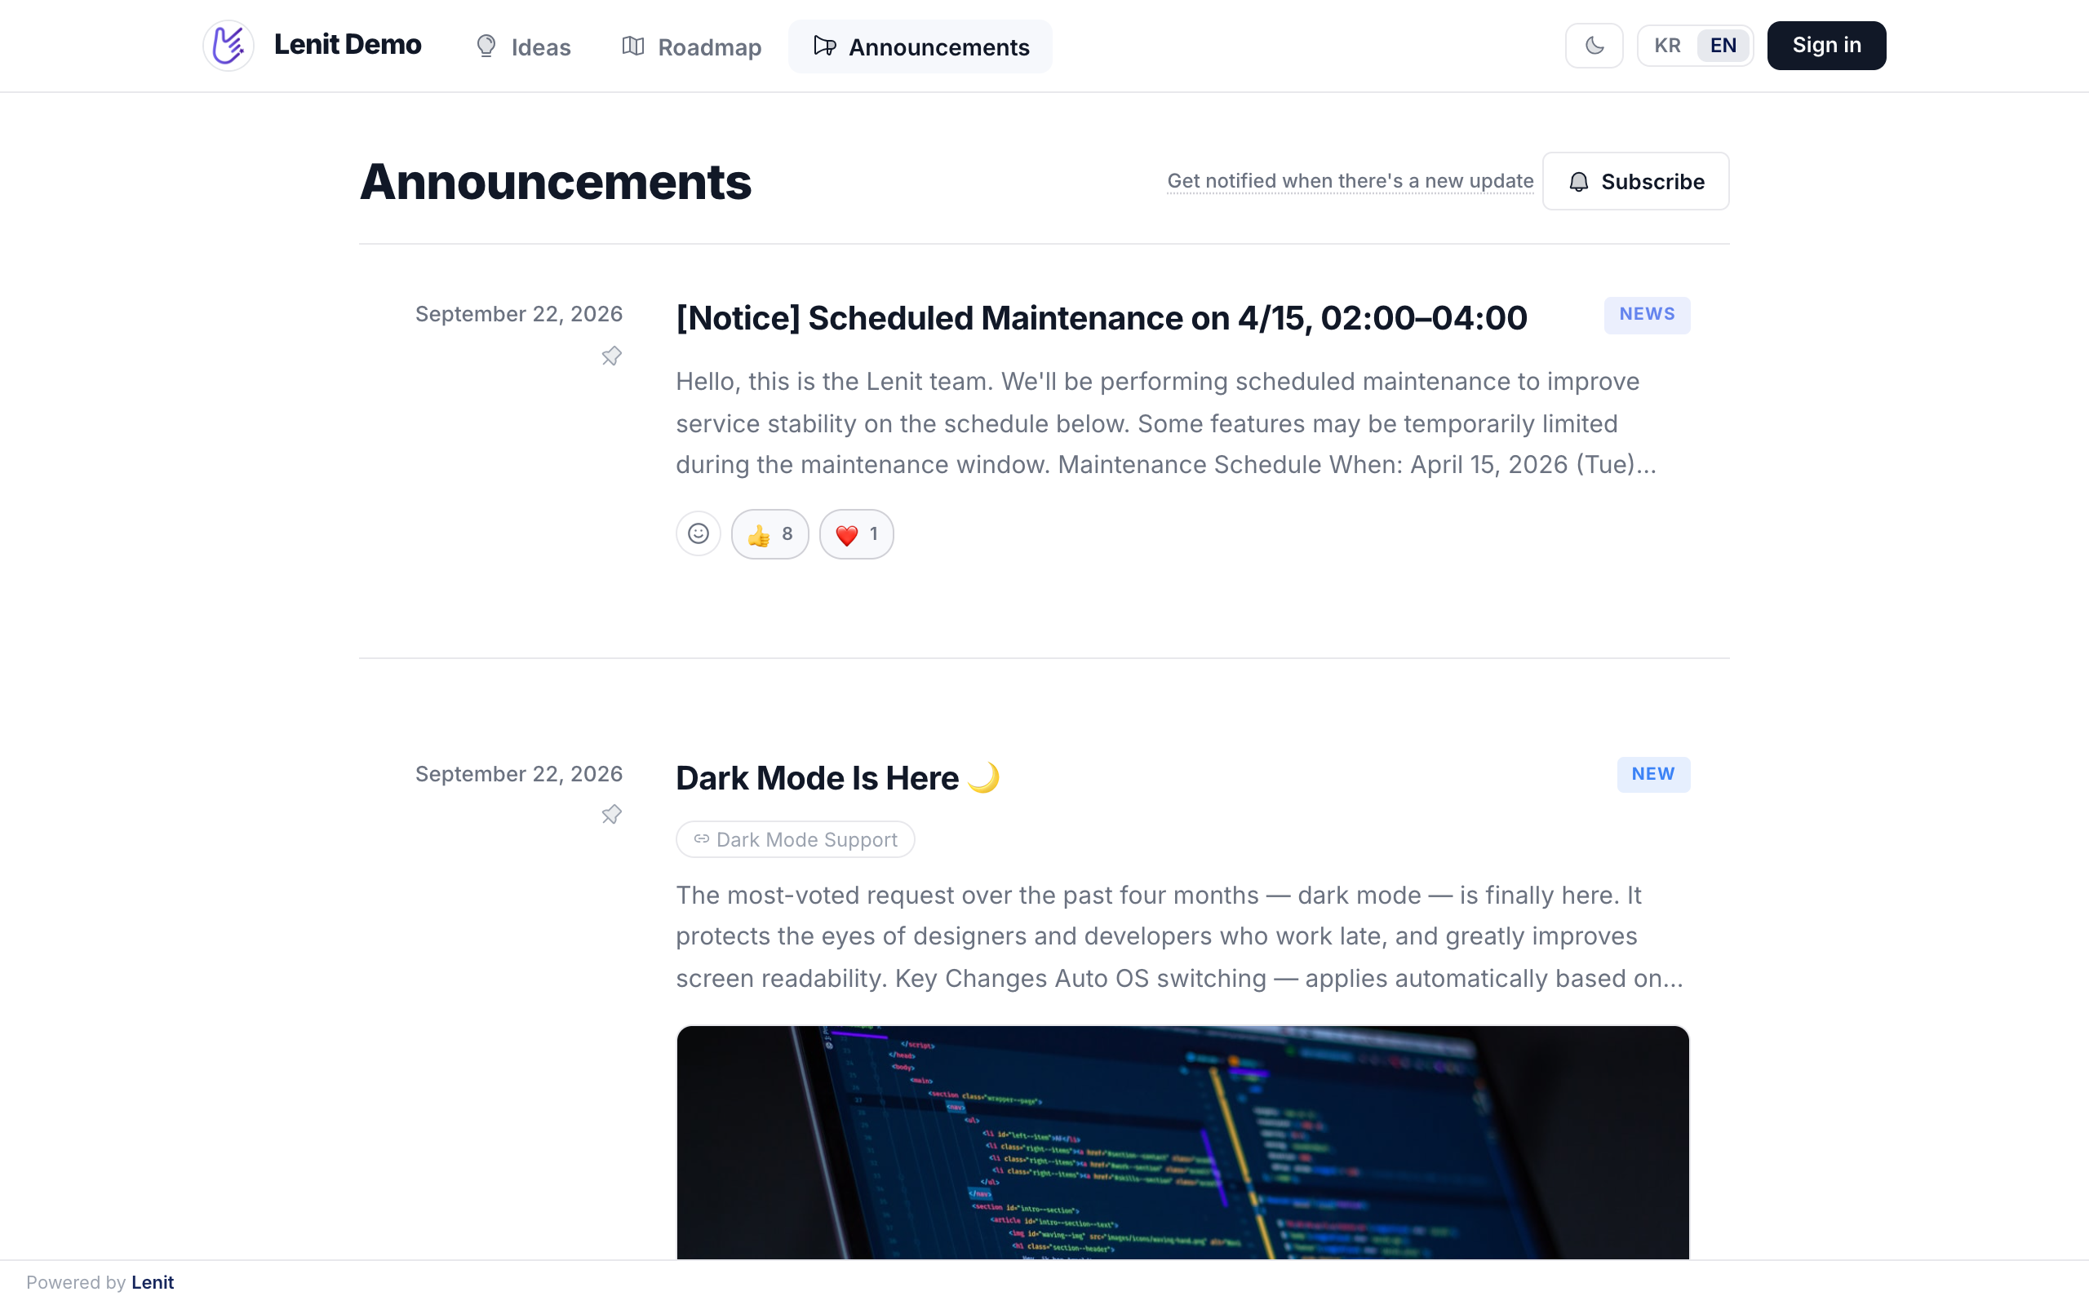Click pin icon under Scheduled Maintenance date

[x=611, y=356]
